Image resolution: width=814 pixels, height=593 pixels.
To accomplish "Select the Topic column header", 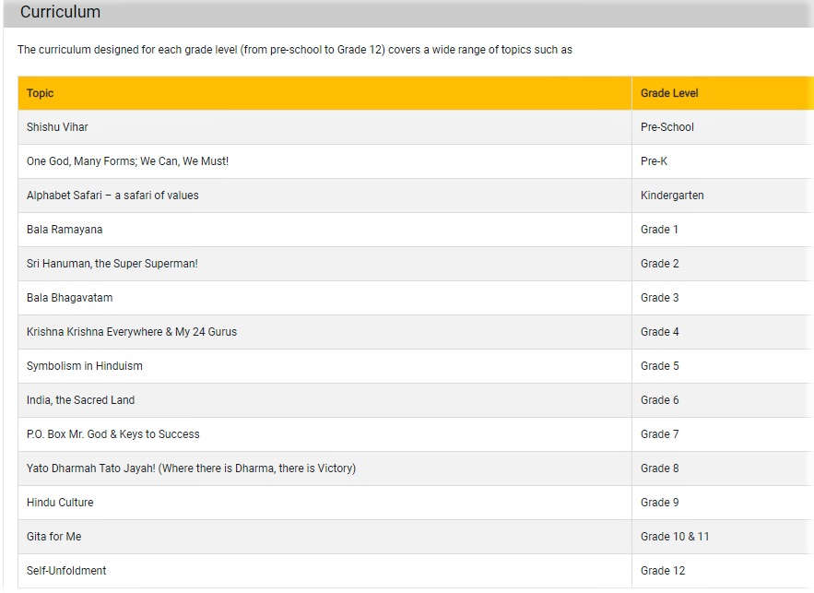I will coord(324,93).
